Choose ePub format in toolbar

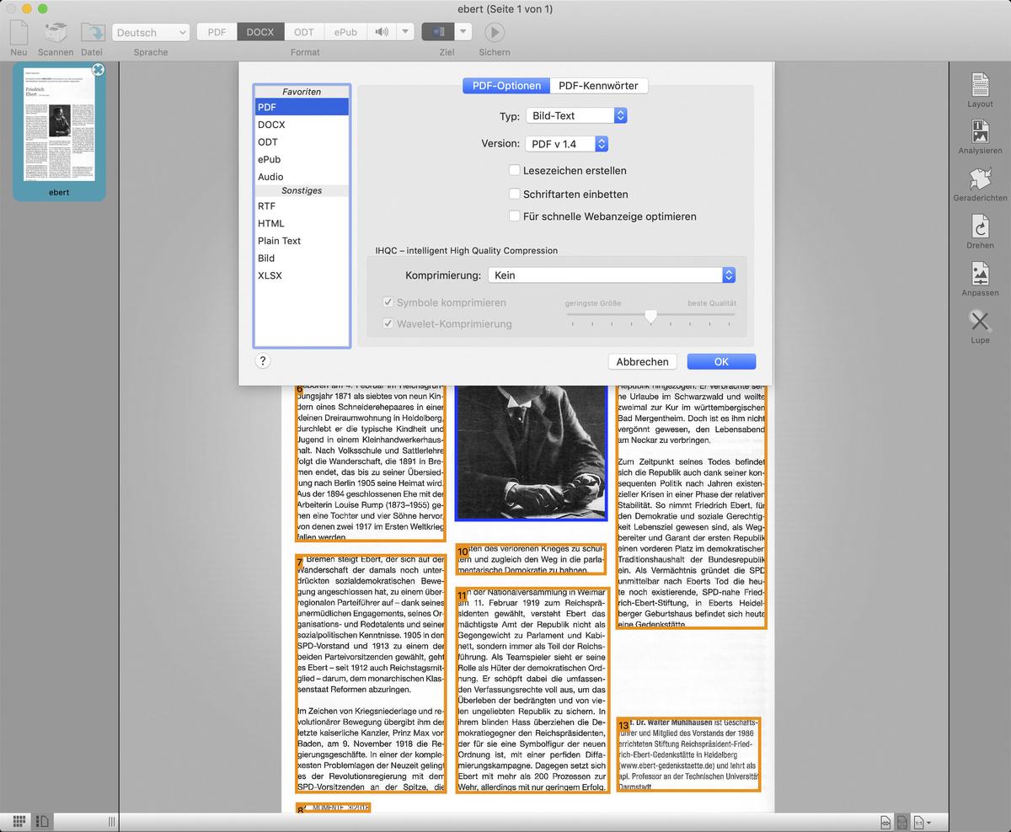point(345,32)
